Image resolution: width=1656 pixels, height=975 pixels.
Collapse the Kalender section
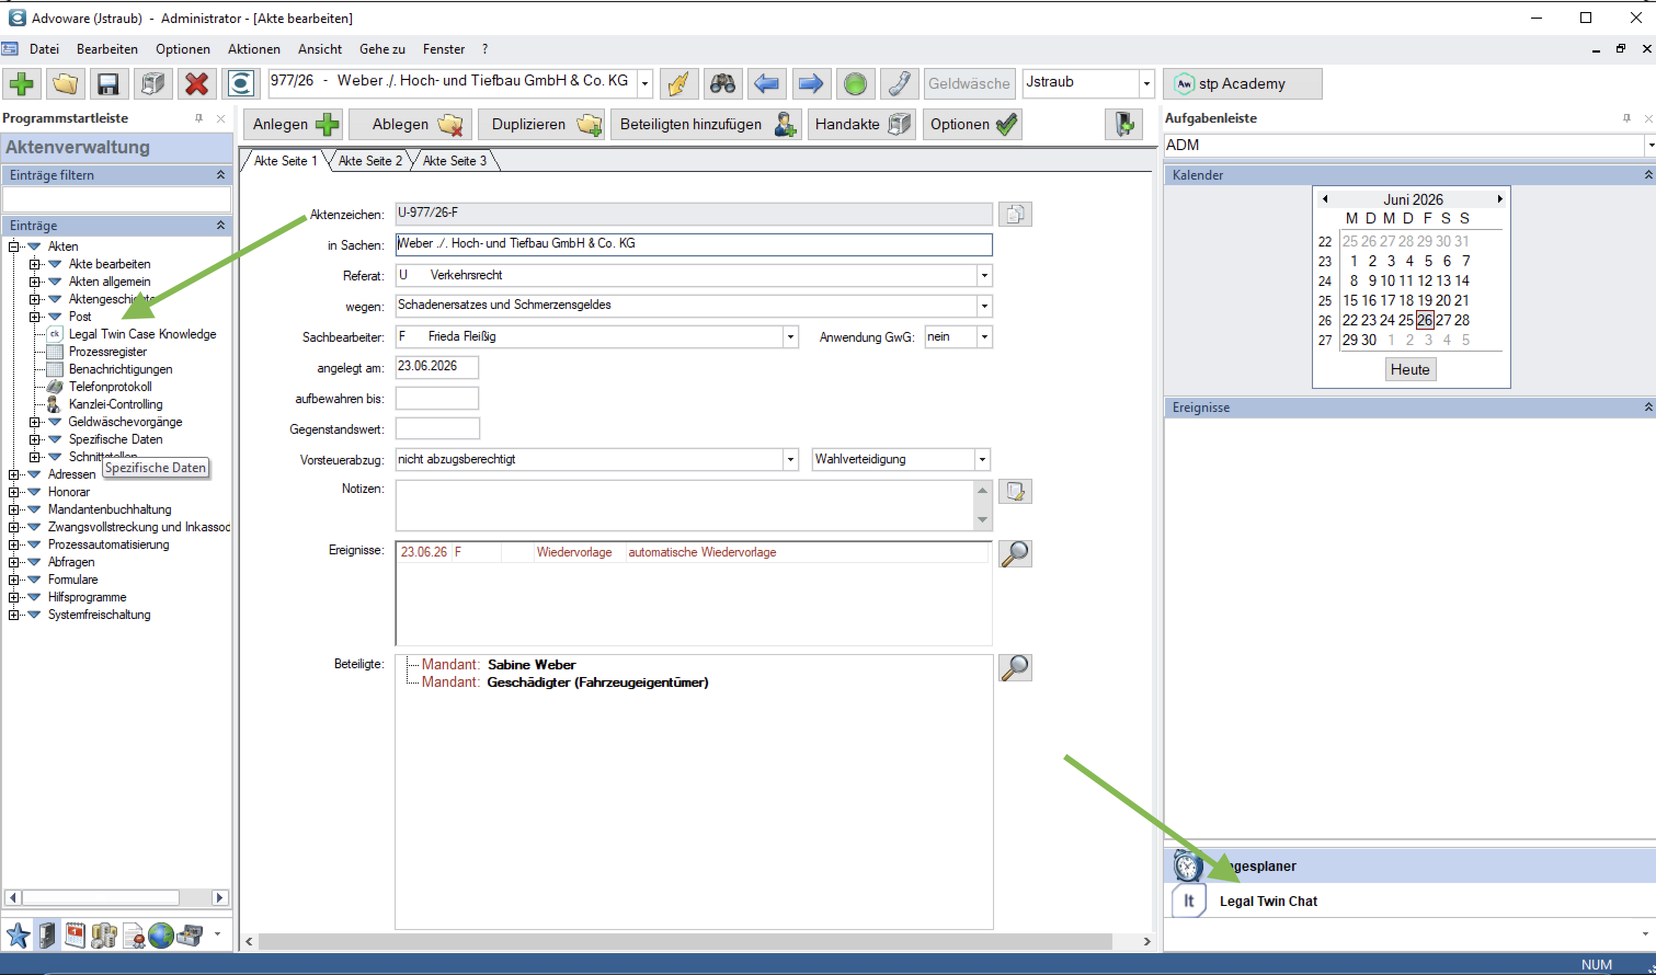point(1648,175)
